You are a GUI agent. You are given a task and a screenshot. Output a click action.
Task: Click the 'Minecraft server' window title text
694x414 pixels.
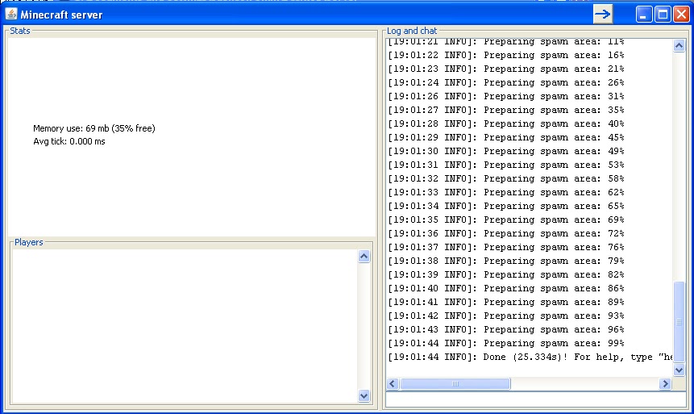61,15
